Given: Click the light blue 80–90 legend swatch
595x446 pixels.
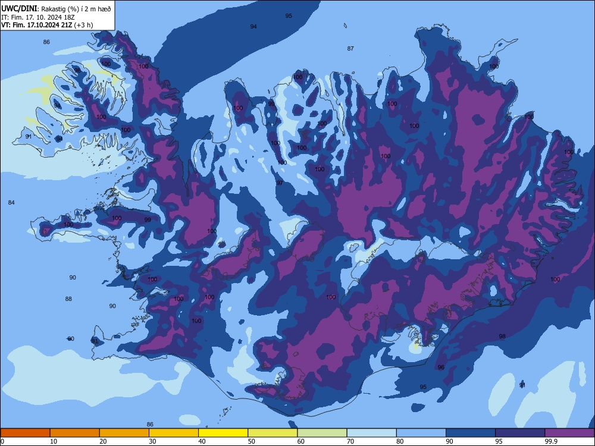Looking at the screenshot, I should click(421, 433).
